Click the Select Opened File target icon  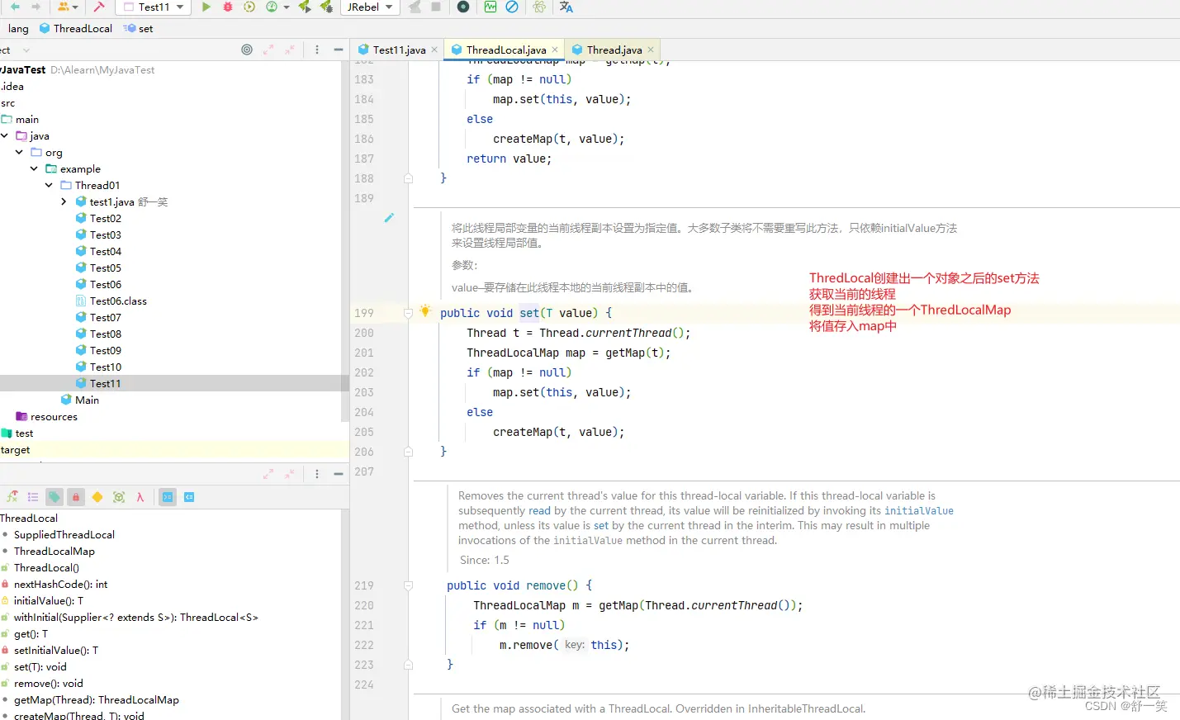pyautogui.click(x=247, y=50)
